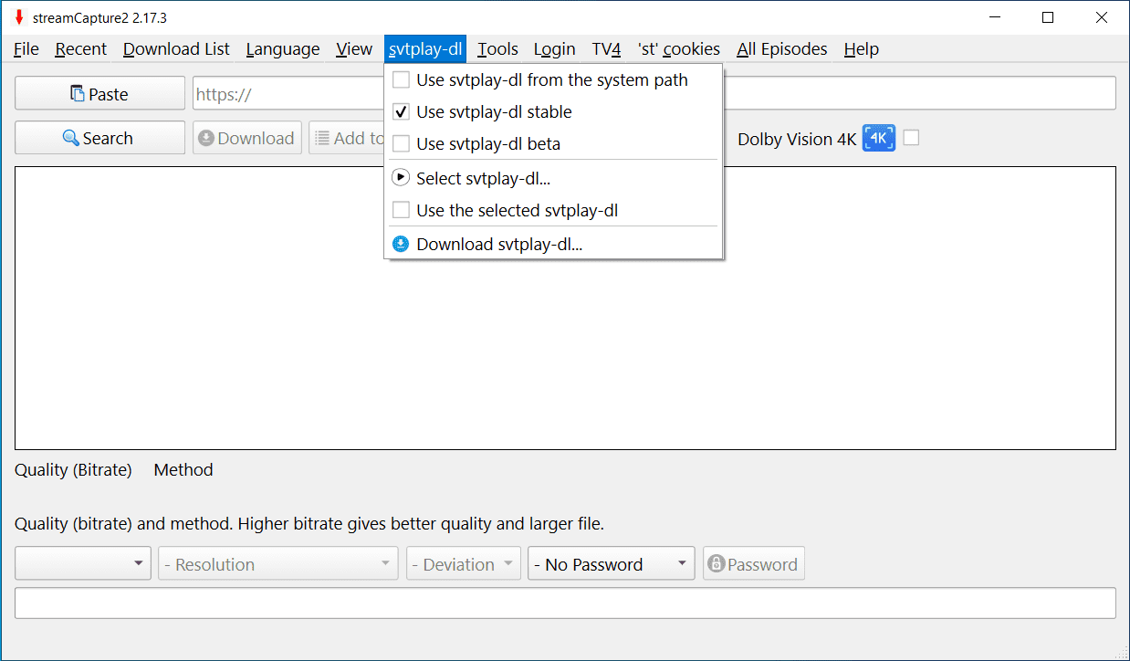Choose Select svtplay-dl... menu entry
Image resolution: width=1130 pixels, height=661 pixels.
(x=554, y=178)
